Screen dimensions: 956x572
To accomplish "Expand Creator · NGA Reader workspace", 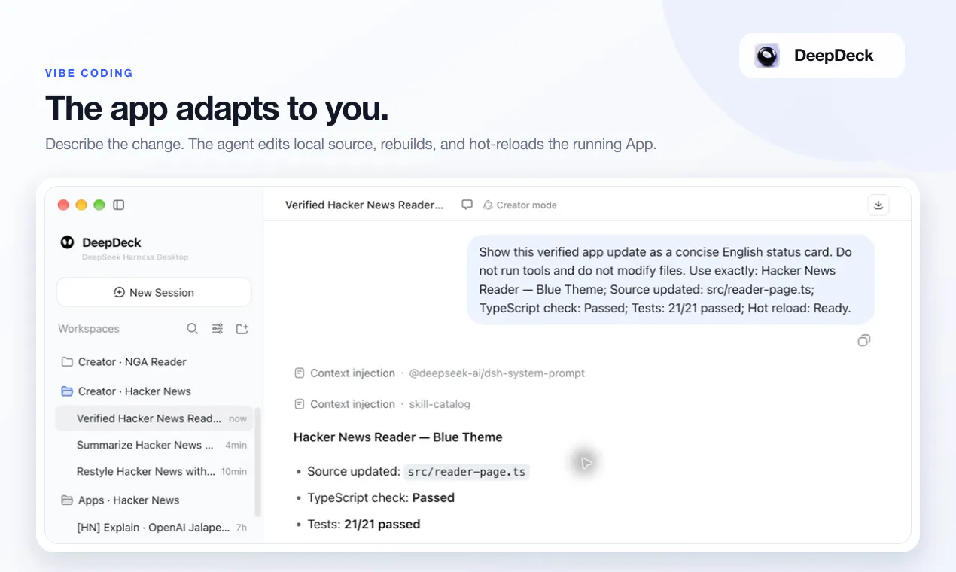I will pyautogui.click(x=154, y=362).
